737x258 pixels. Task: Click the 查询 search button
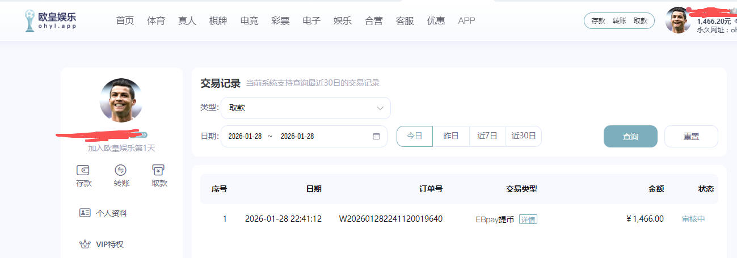630,137
